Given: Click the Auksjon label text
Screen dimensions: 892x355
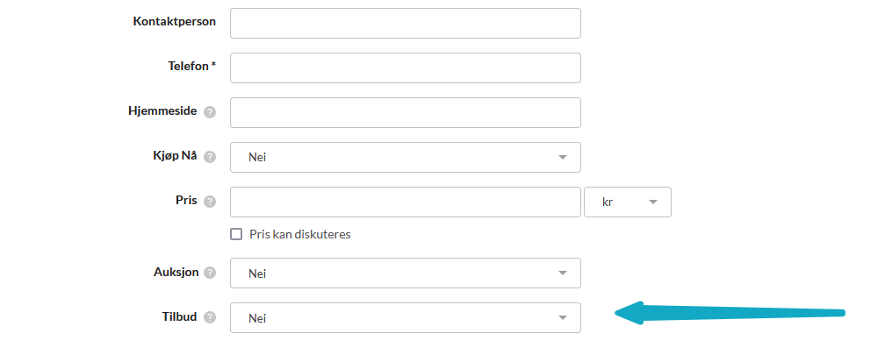Looking at the screenshot, I should coord(176,271).
